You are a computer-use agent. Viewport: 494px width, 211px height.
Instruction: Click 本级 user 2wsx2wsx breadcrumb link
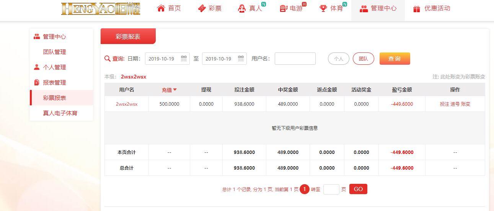pyautogui.click(x=134, y=77)
